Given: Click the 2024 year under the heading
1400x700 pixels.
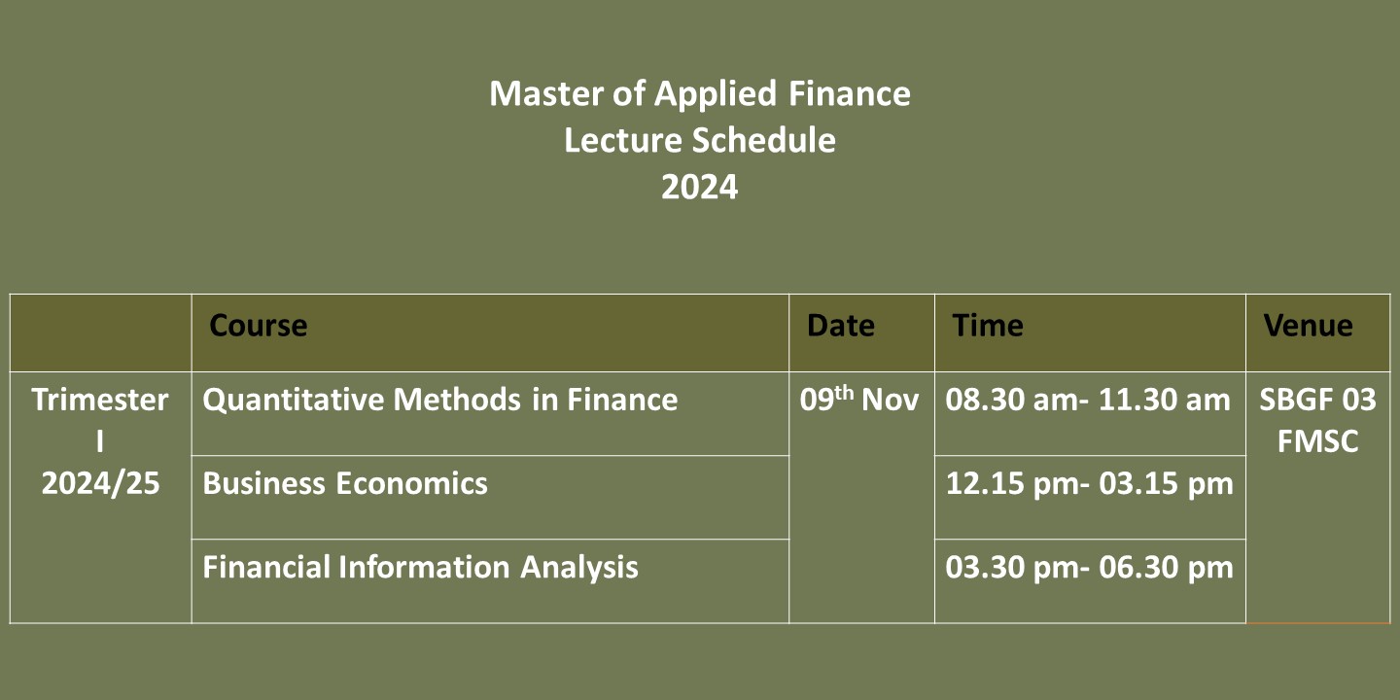Looking at the screenshot, I should tap(700, 187).
